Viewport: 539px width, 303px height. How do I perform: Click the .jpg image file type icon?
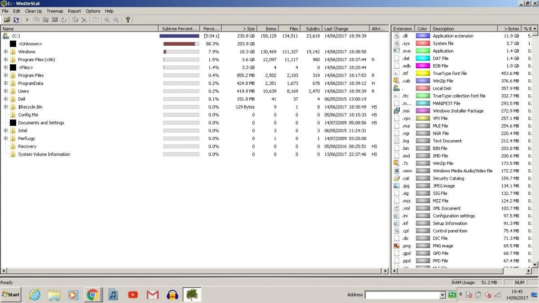click(397, 186)
